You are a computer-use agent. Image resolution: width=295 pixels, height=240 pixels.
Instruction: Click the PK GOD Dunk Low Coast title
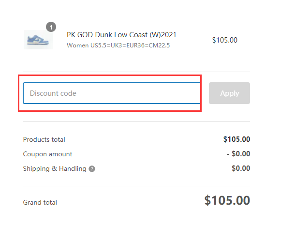pos(121,35)
